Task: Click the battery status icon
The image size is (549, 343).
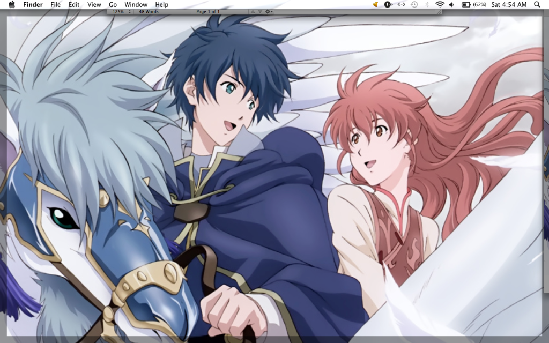Action: 466,4
